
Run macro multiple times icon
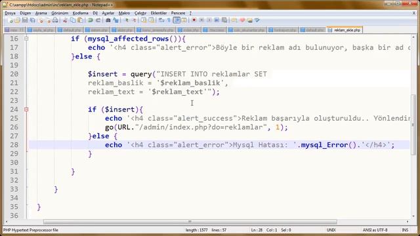click(217, 20)
